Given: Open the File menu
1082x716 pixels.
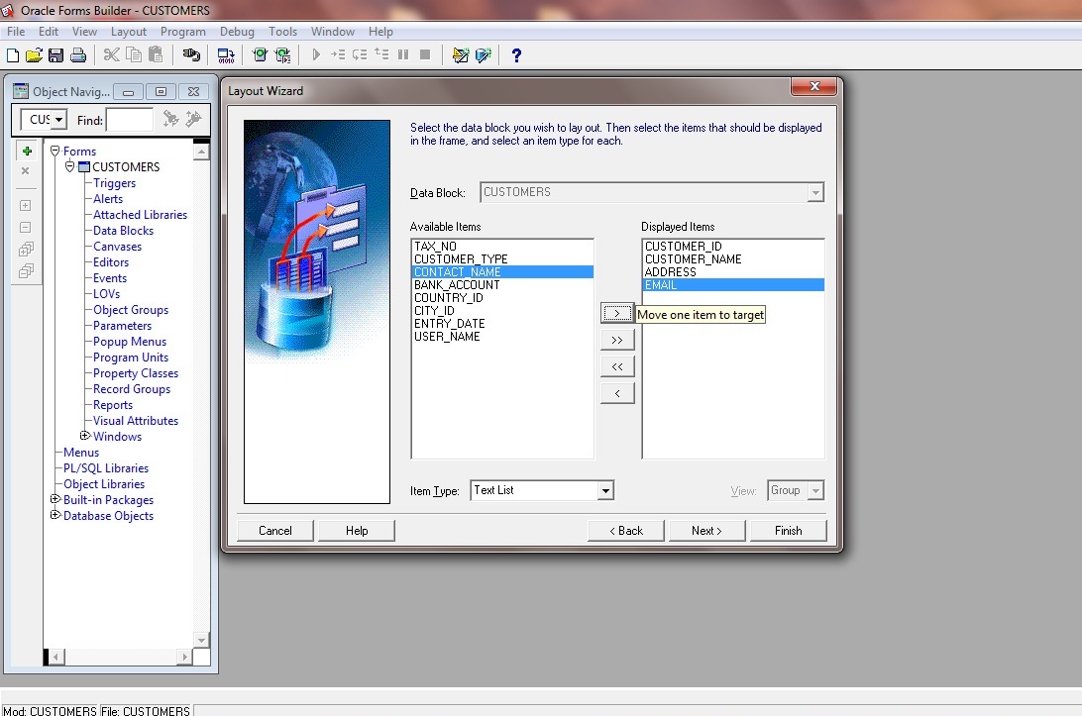Looking at the screenshot, I should 16,32.
